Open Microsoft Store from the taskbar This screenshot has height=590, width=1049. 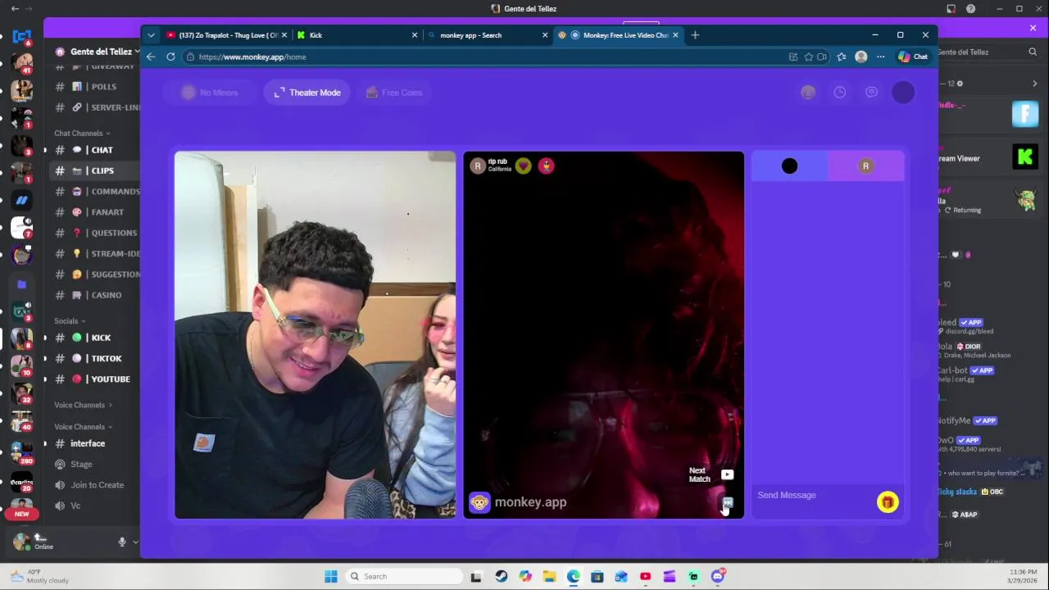point(597,576)
